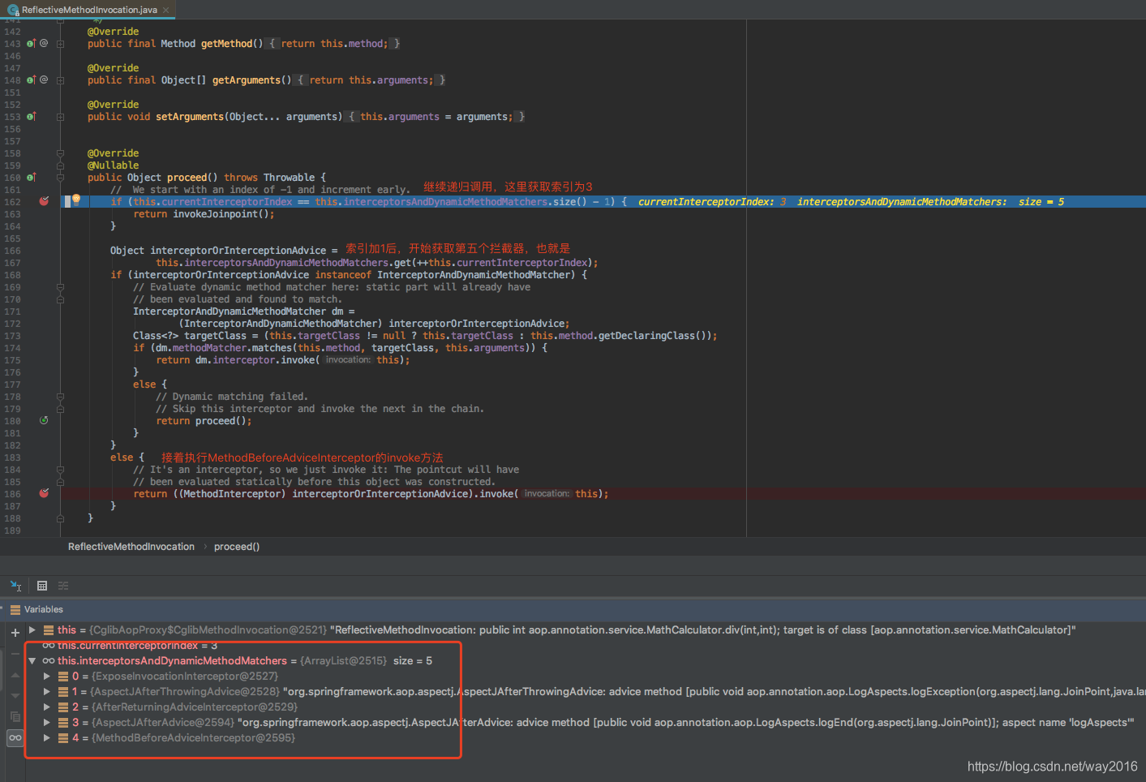Expand element 2 AfterReturningAdviceInterceptor@2529
Screen dimensions: 1146x782
coord(47,707)
